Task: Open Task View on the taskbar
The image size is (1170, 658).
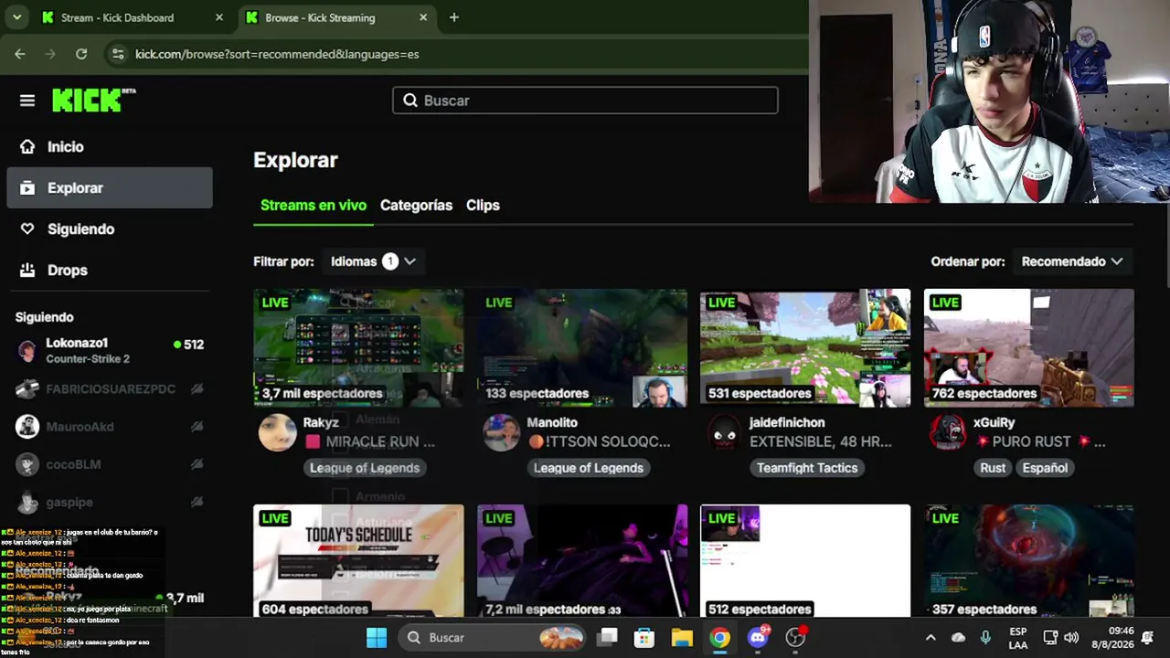Action: tap(607, 638)
